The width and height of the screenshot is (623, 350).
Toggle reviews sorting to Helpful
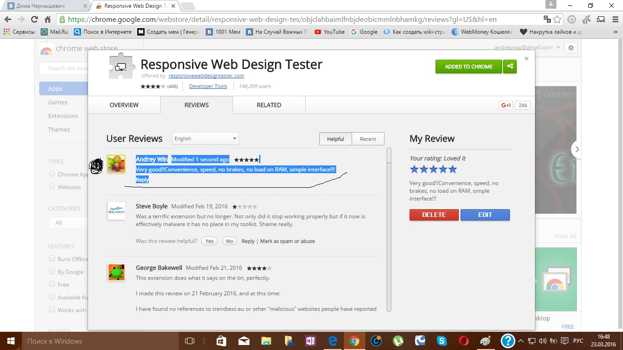pos(336,139)
